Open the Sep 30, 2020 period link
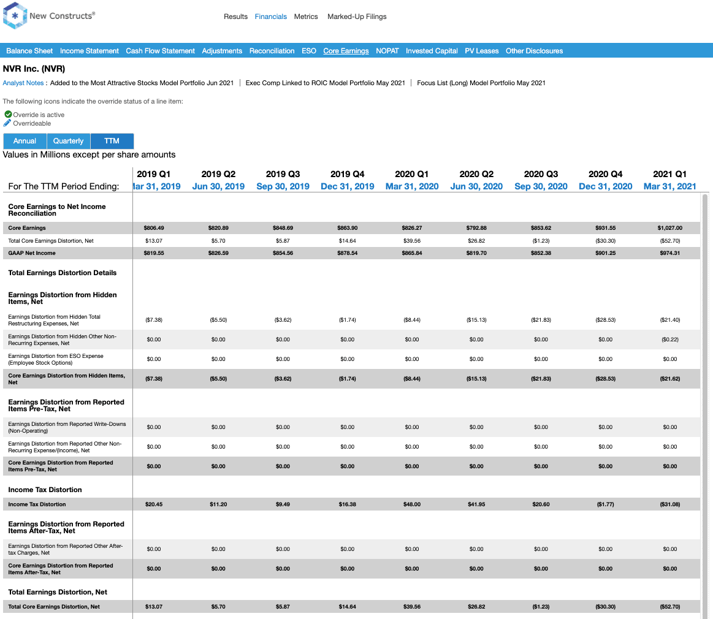 (x=541, y=186)
